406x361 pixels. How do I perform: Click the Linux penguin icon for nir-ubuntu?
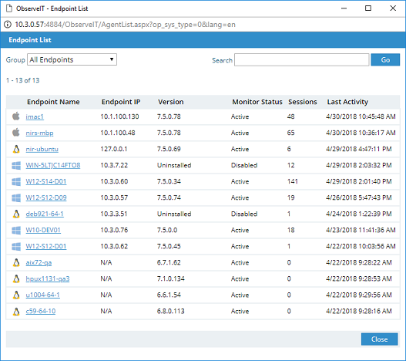16,149
